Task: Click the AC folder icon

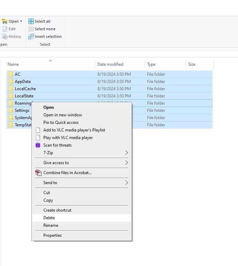Action: pyautogui.click(x=11, y=74)
